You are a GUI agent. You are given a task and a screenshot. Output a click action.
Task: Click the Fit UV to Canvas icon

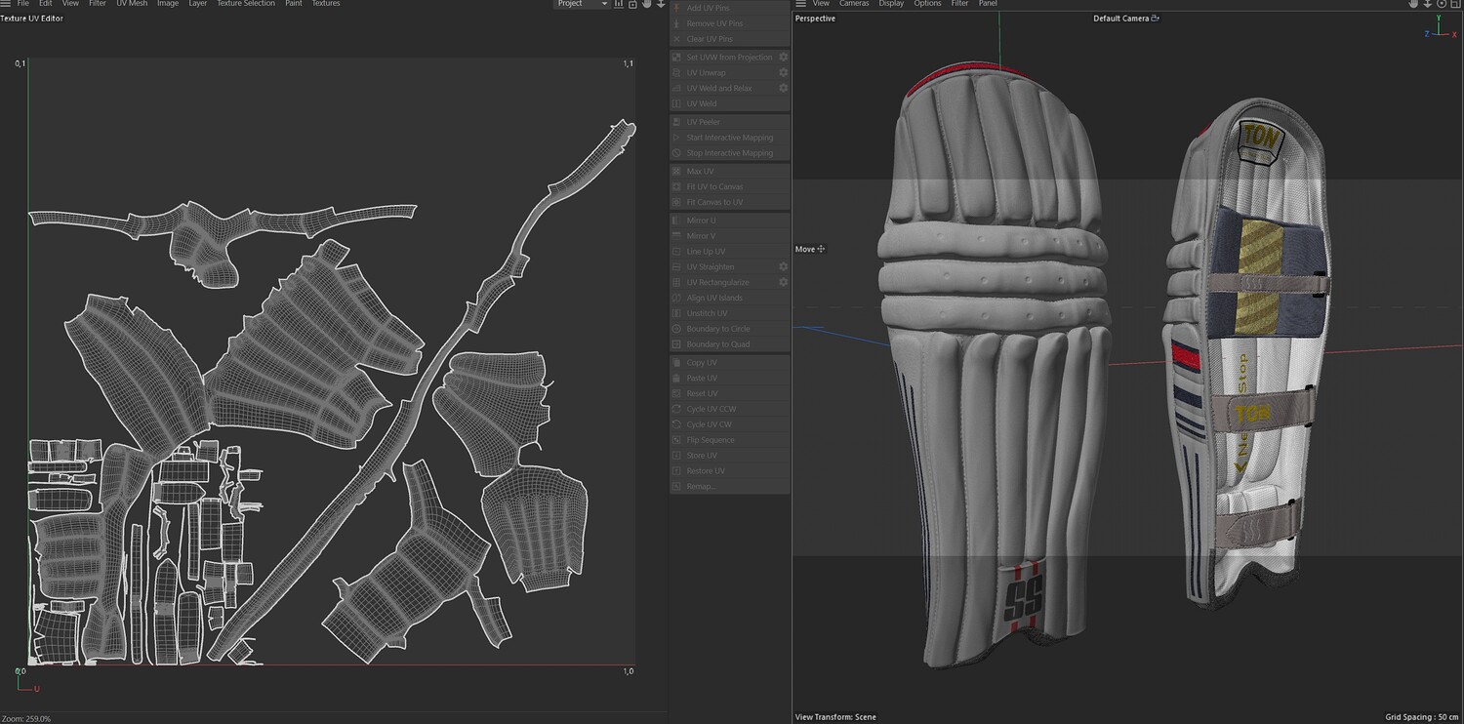tap(677, 186)
